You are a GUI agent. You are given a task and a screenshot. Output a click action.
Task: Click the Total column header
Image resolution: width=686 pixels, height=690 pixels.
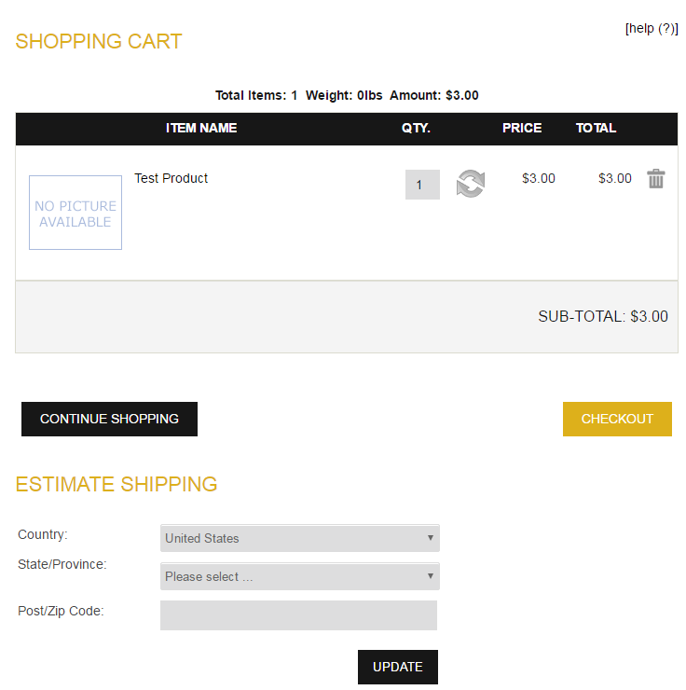point(596,128)
